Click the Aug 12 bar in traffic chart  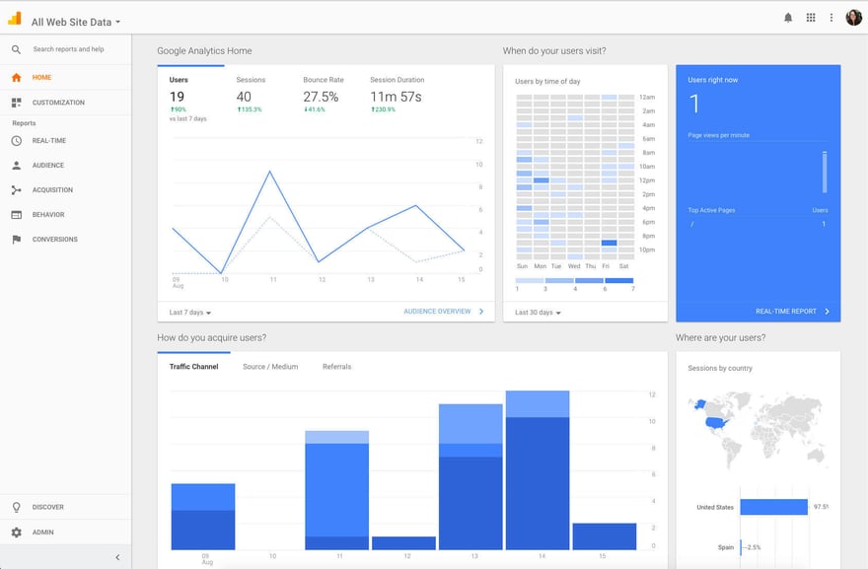[403, 543]
